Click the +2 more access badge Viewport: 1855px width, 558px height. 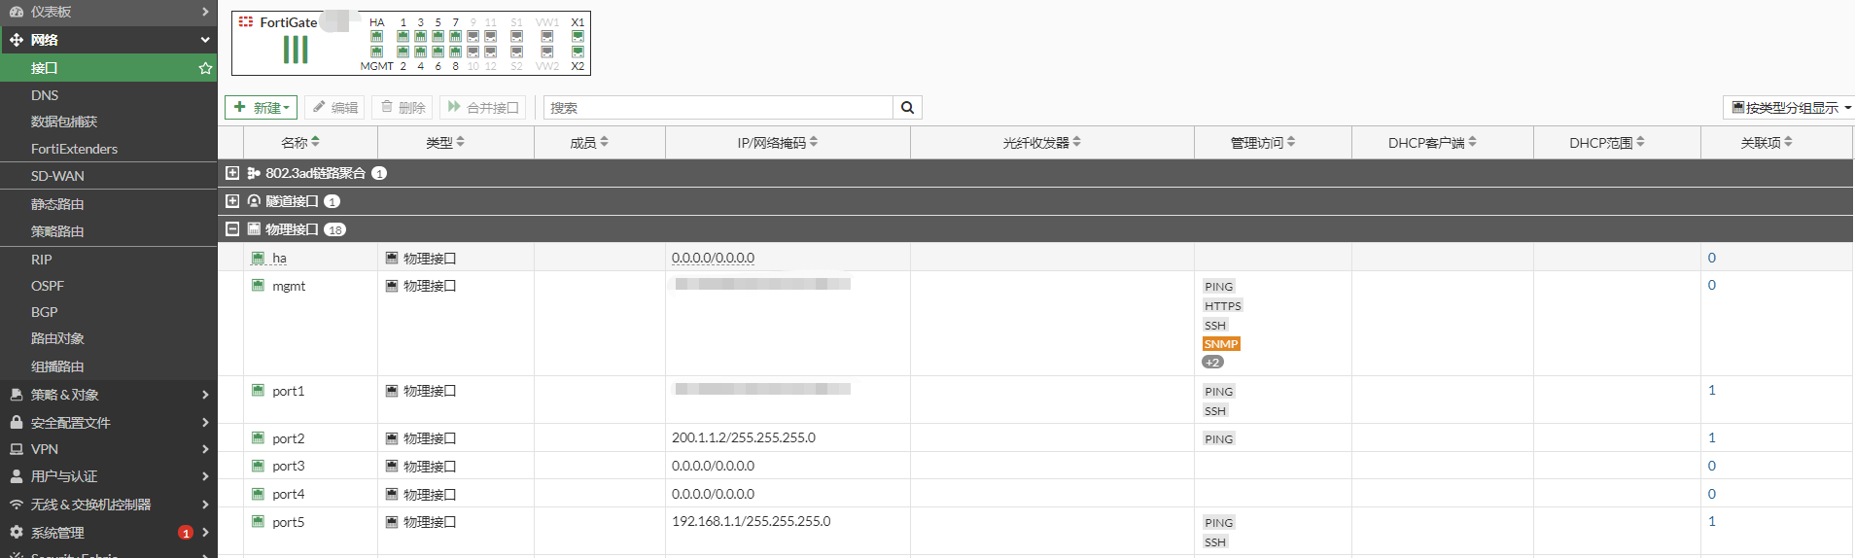(x=1212, y=363)
